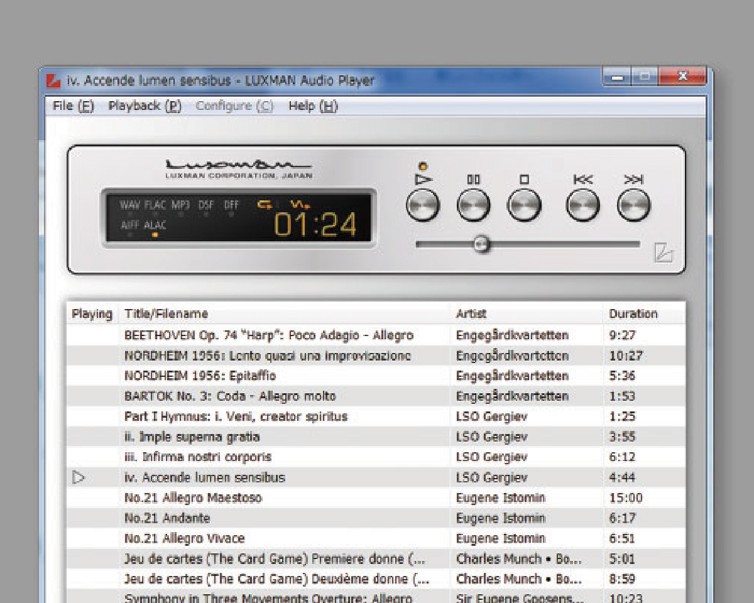The height and width of the screenshot is (603, 754).
Task: Select Jeu de cartes Première donne track
Action: coord(275,558)
